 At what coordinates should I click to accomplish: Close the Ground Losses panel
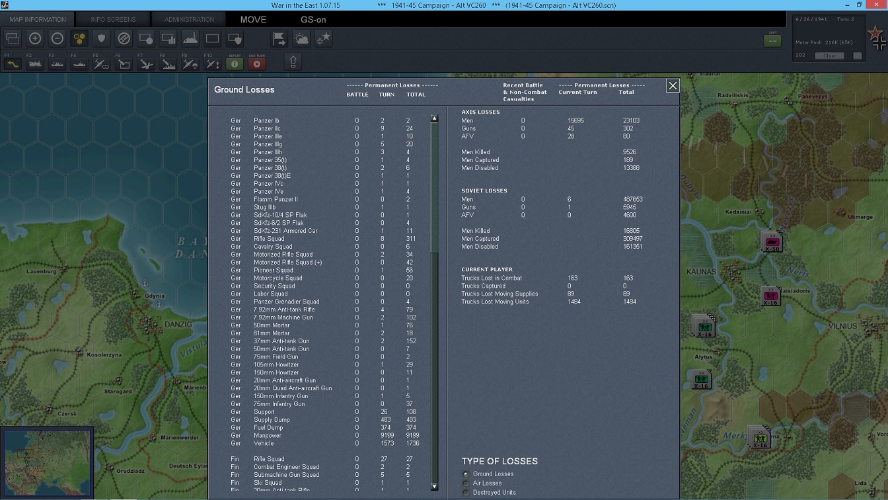[673, 85]
